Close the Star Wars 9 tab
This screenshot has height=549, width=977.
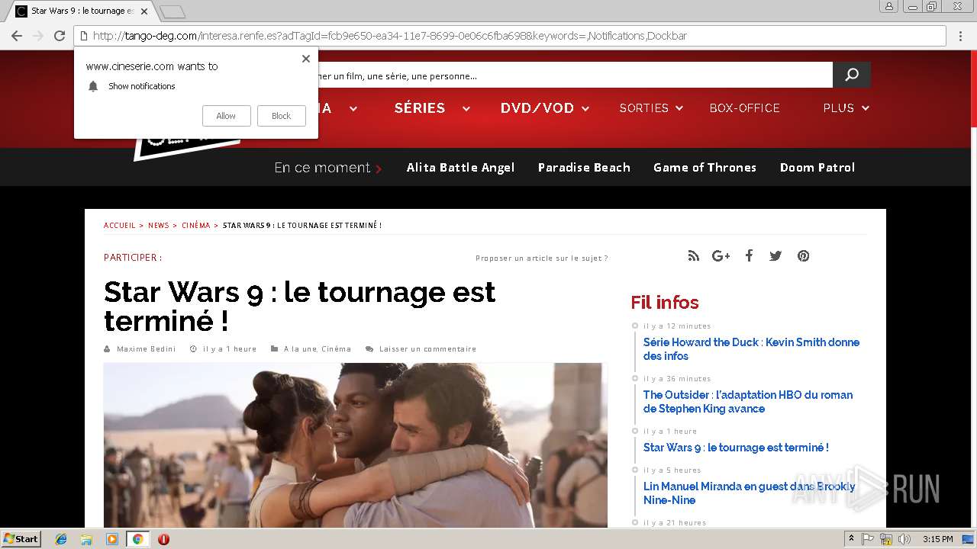coord(144,11)
